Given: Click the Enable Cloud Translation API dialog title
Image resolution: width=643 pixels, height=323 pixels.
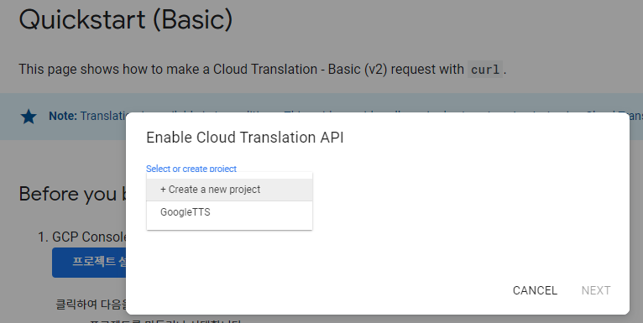Looking at the screenshot, I should (x=245, y=138).
